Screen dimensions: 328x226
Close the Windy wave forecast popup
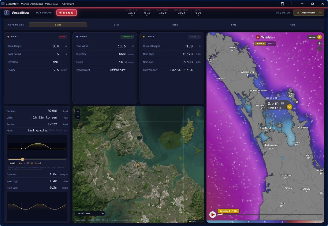click(x=297, y=102)
